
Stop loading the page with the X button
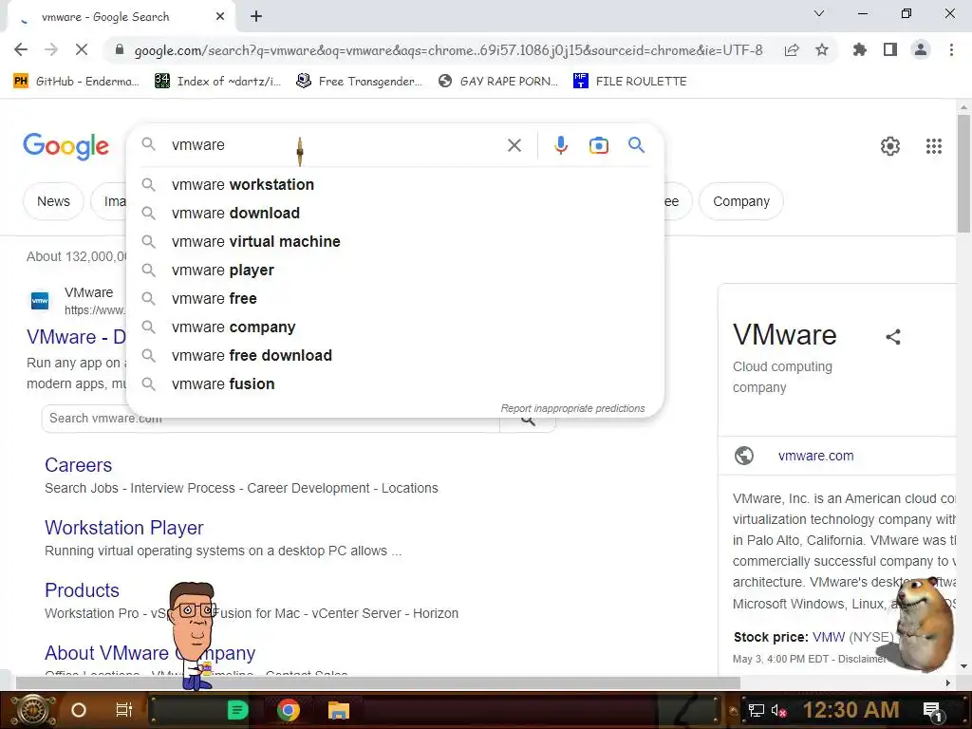point(82,49)
